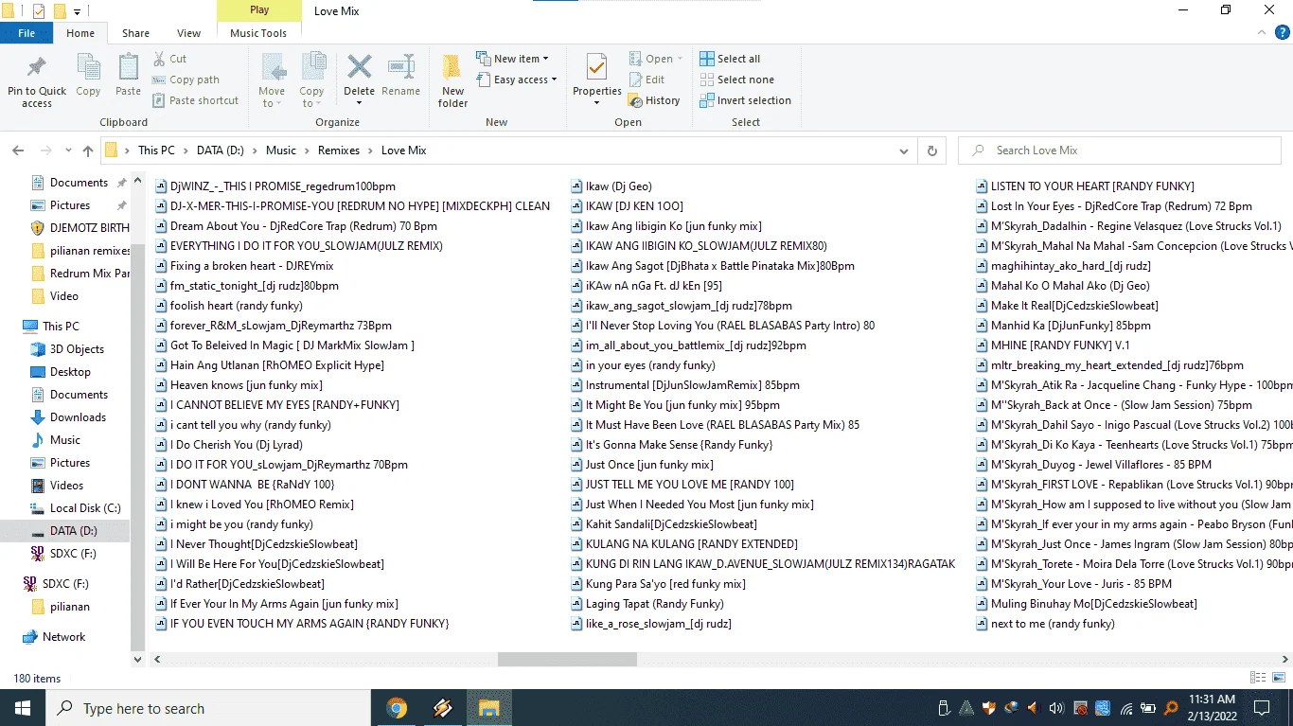Select 3D Objects in navigation pane
1293x726 pixels.
[x=77, y=349]
